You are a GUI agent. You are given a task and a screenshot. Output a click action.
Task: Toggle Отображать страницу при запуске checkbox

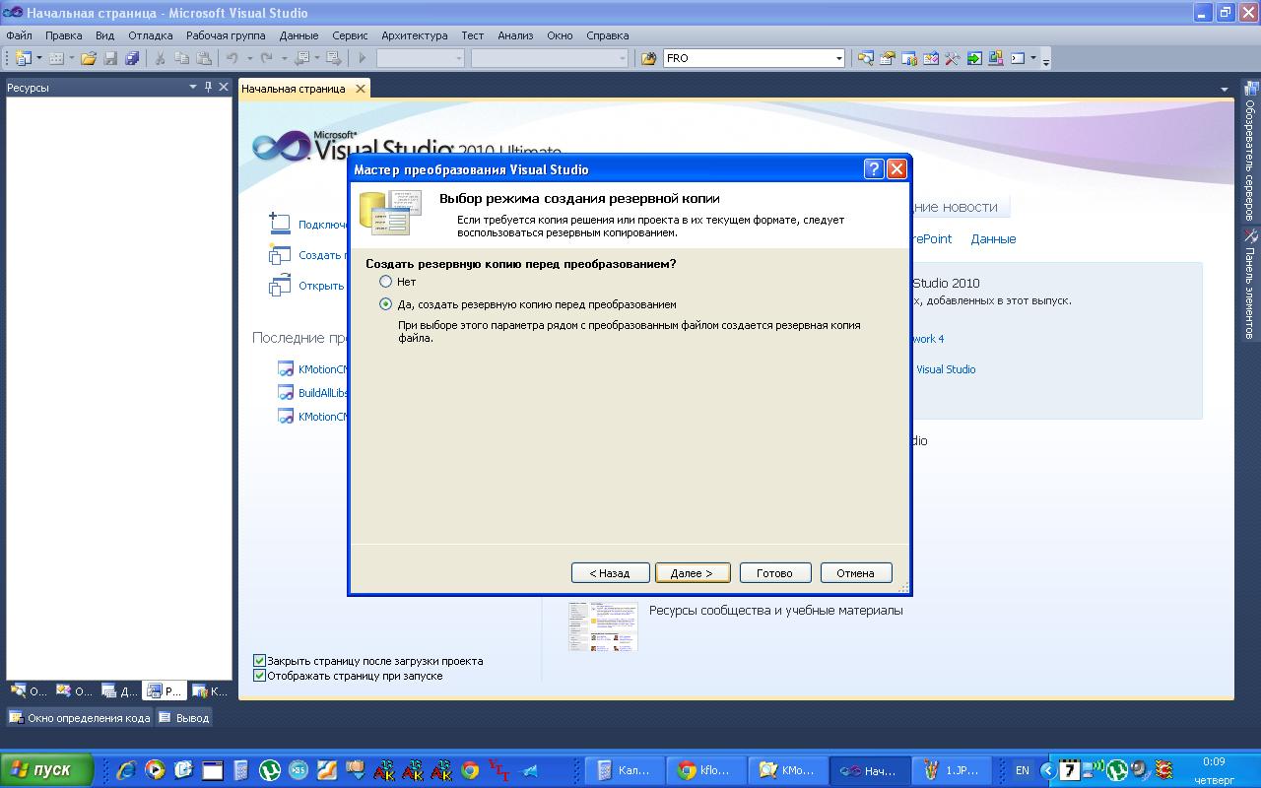(x=260, y=676)
